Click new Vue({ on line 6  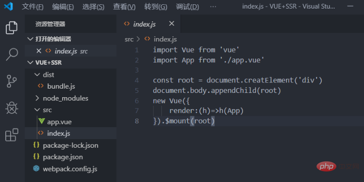click(171, 101)
